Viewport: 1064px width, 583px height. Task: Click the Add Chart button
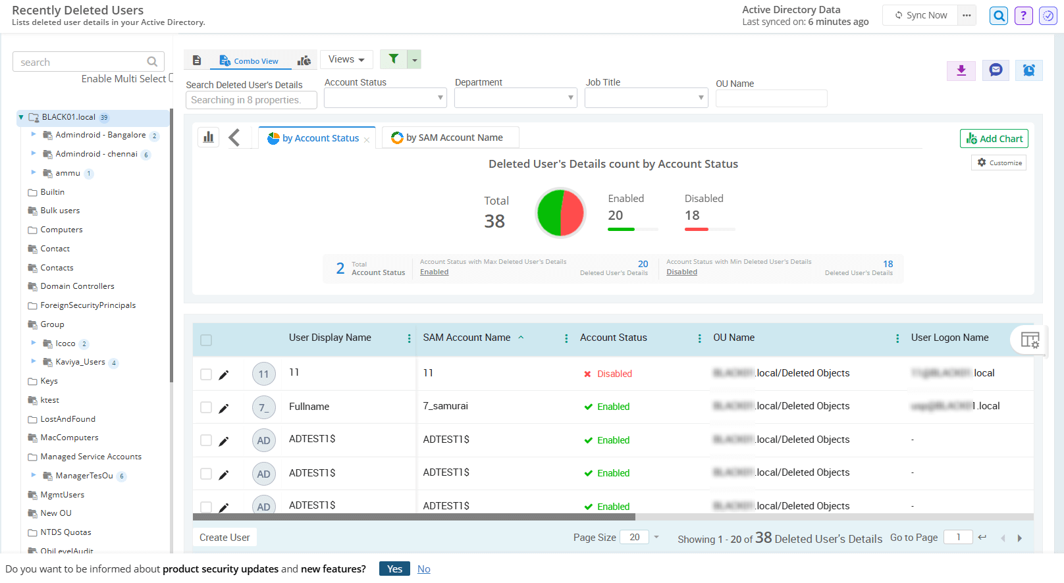[x=994, y=139]
